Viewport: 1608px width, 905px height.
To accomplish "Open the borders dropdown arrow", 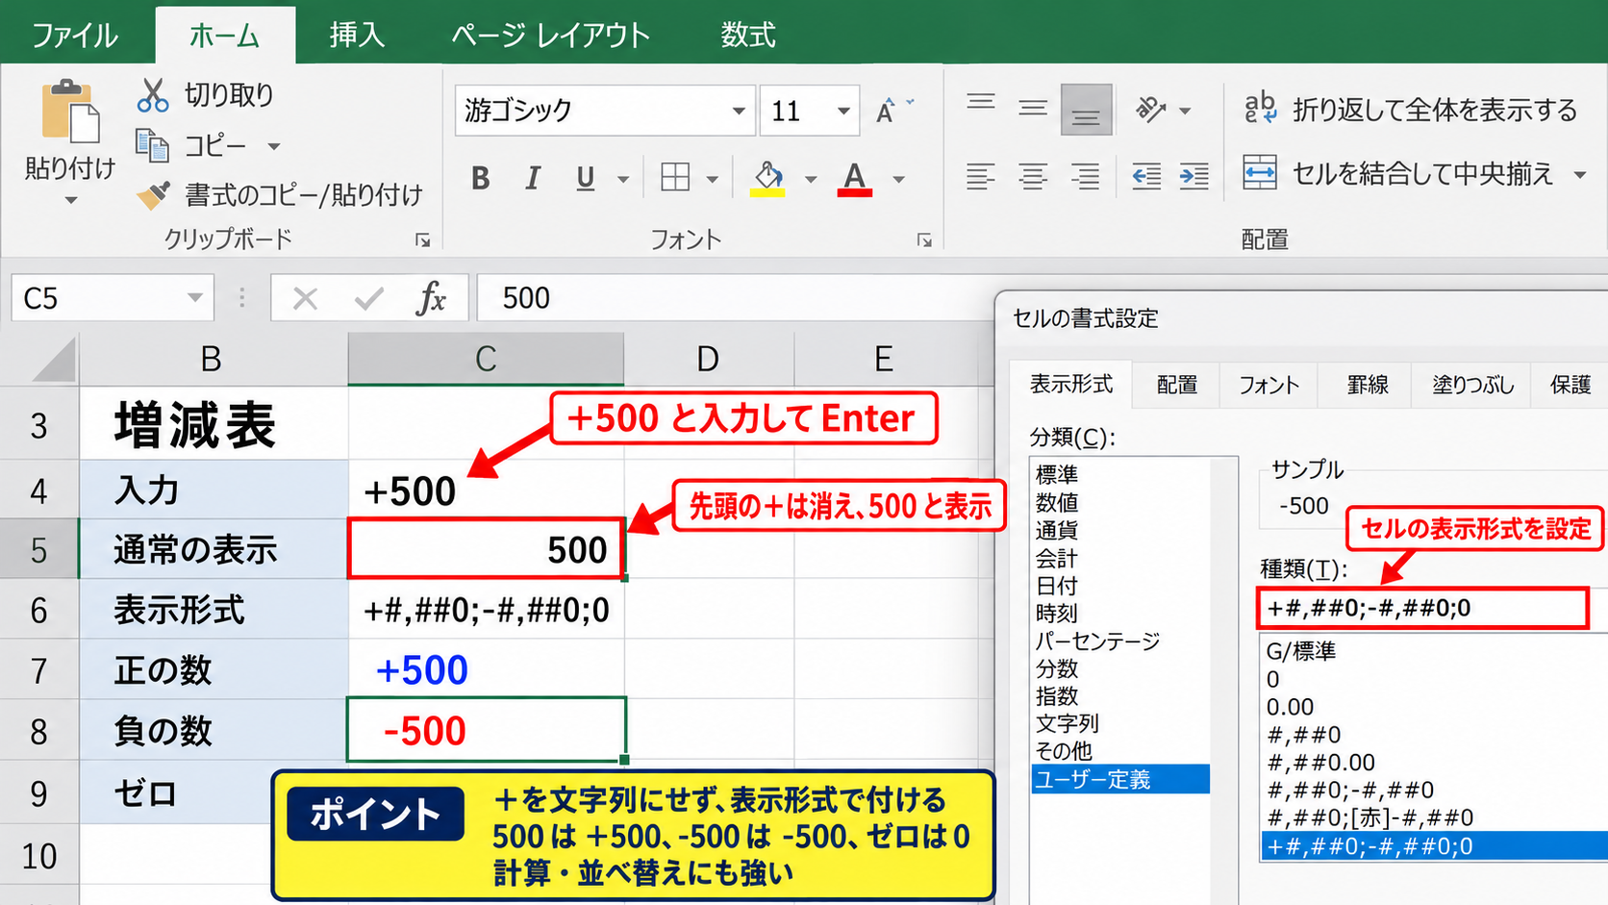I will [x=712, y=179].
